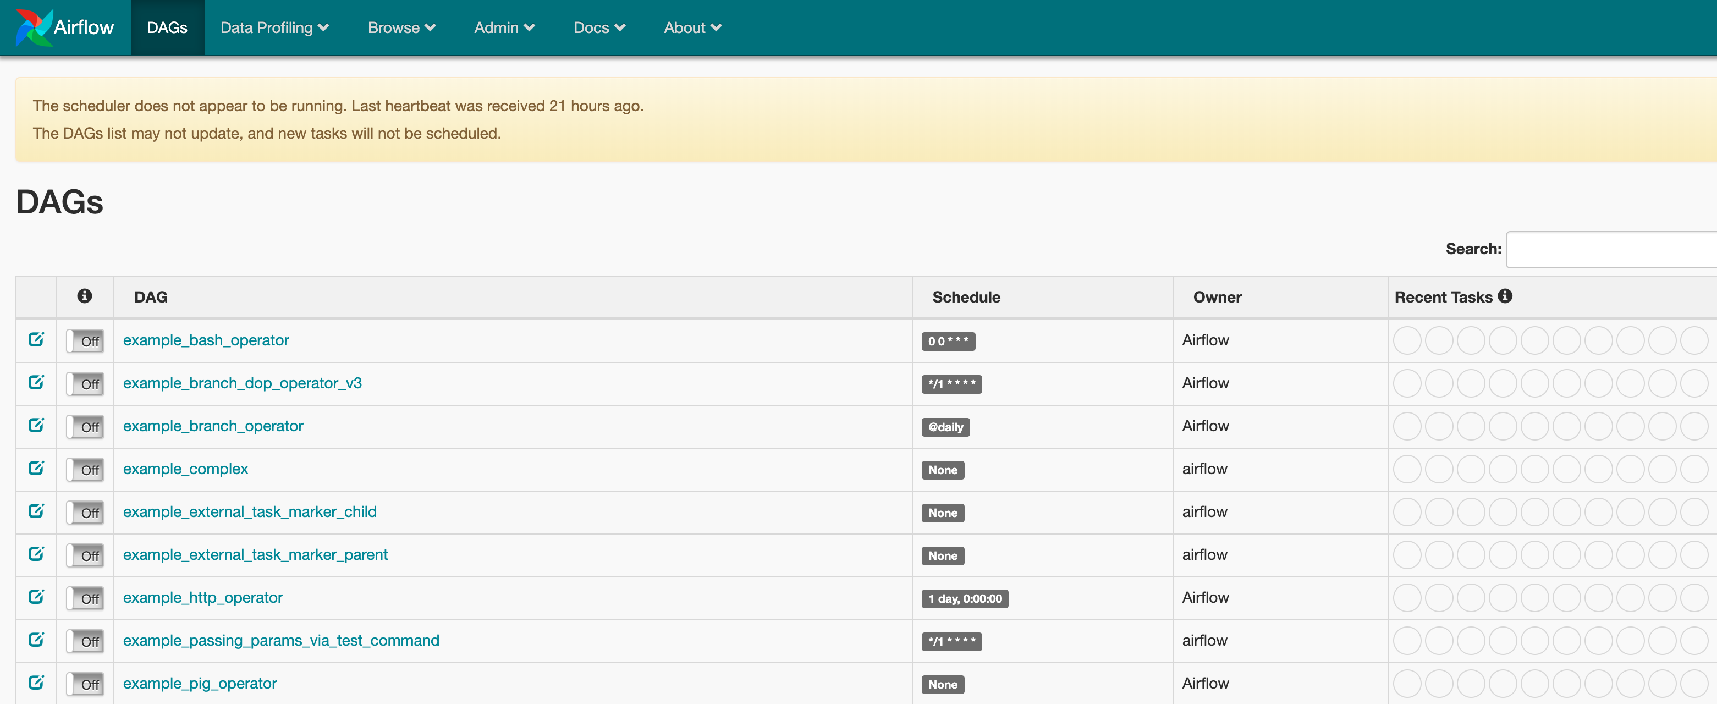Focus the Search input field
The height and width of the screenshot is (704, 1717).
1613,249
